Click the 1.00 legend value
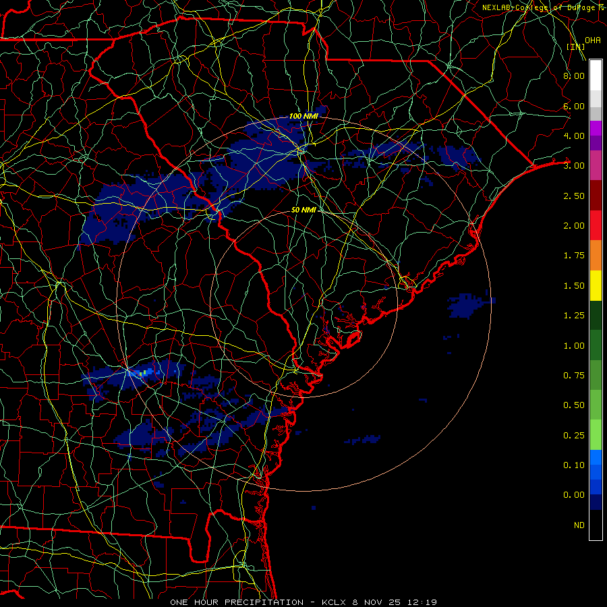Image resolution: width=607 pixels, height=607 pixels. [x=574, y=346]
